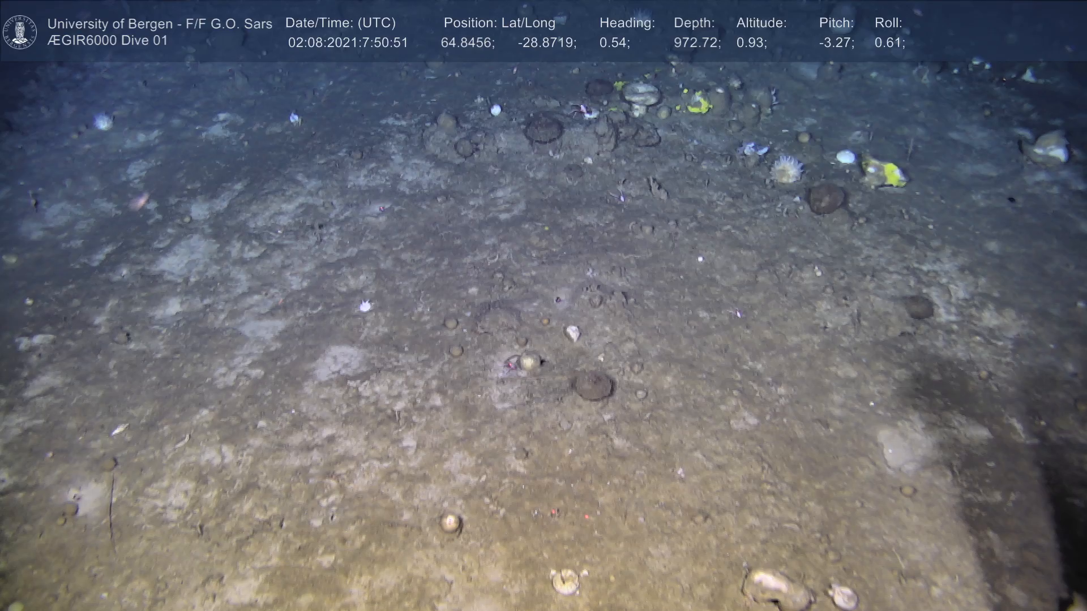Click the pitch value -3.27

click(x=836, y=43)
